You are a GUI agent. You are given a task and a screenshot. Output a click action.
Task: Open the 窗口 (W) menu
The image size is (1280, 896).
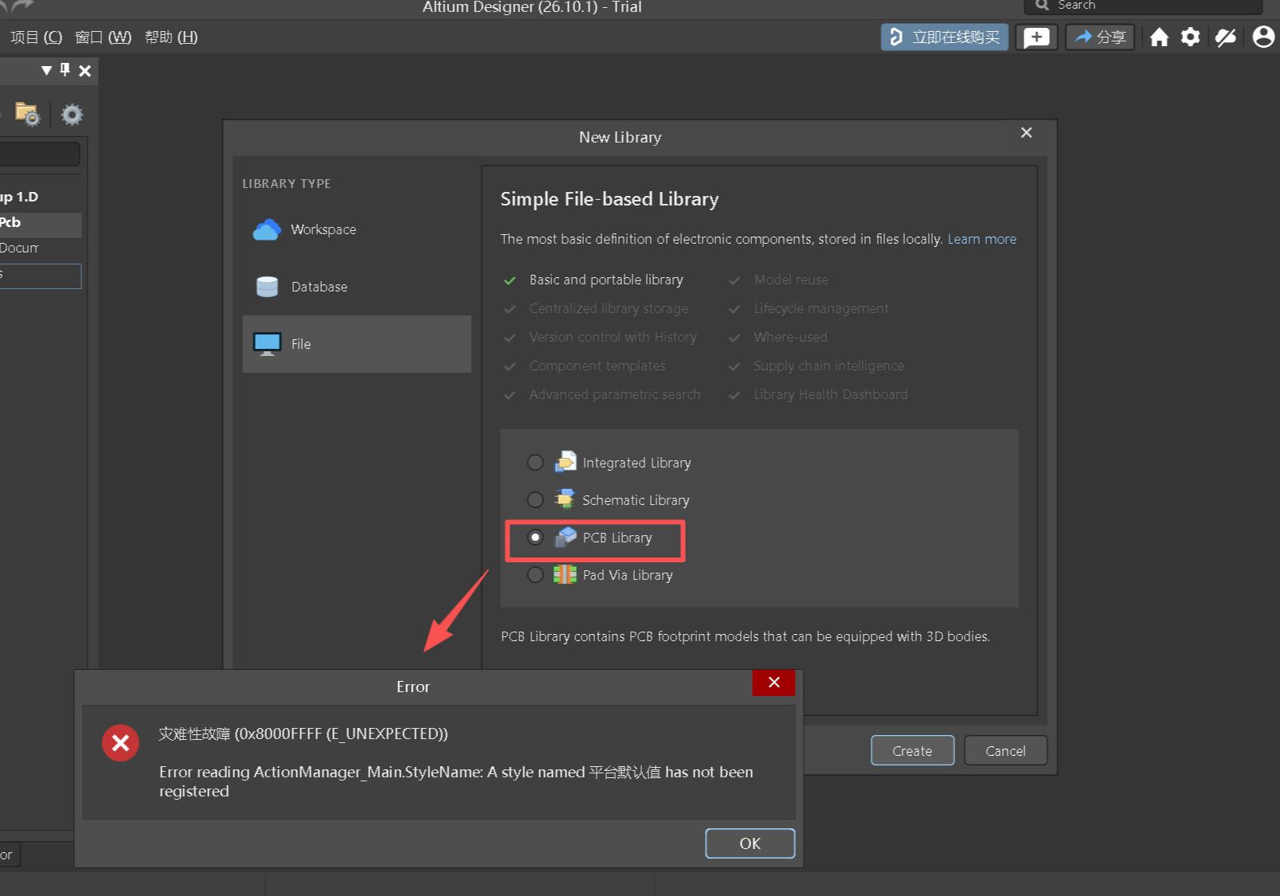(x=103, y=37)
